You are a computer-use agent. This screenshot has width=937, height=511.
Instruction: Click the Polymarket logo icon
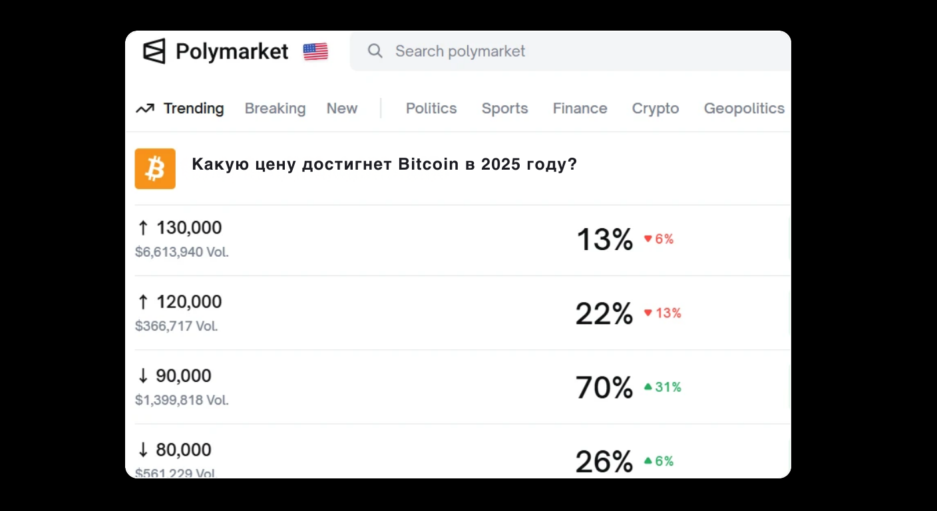(154, 51)
